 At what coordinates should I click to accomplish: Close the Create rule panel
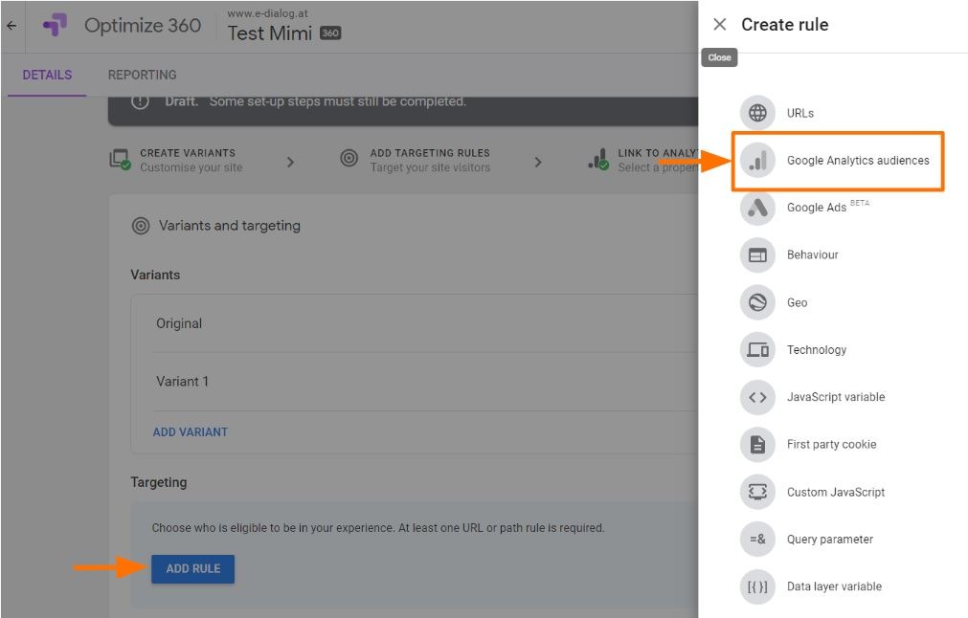[x=720, y=25]
